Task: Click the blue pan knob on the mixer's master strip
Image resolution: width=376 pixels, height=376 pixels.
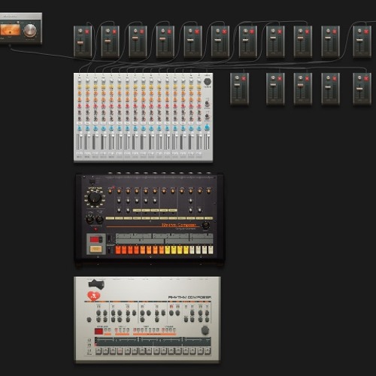Action: (x=207, y=128)
